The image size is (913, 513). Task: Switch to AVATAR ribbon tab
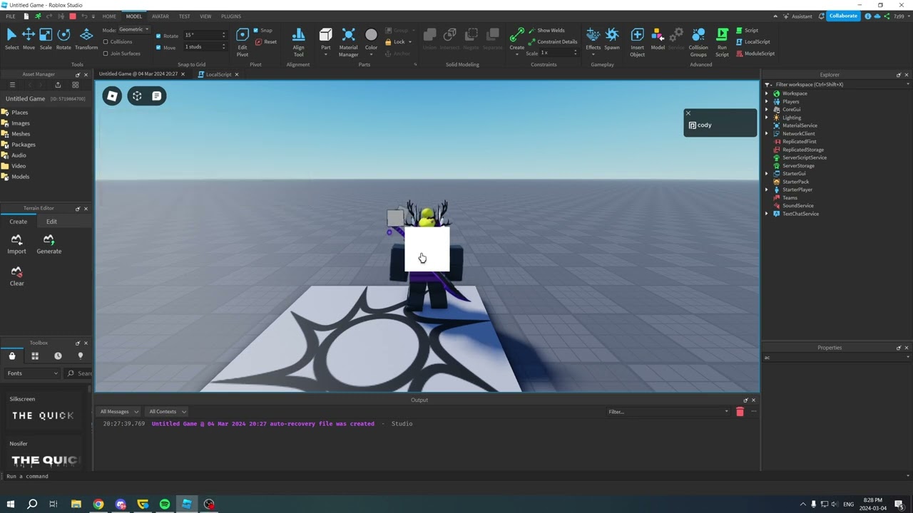pyautogui.click(x=160, y=16)
